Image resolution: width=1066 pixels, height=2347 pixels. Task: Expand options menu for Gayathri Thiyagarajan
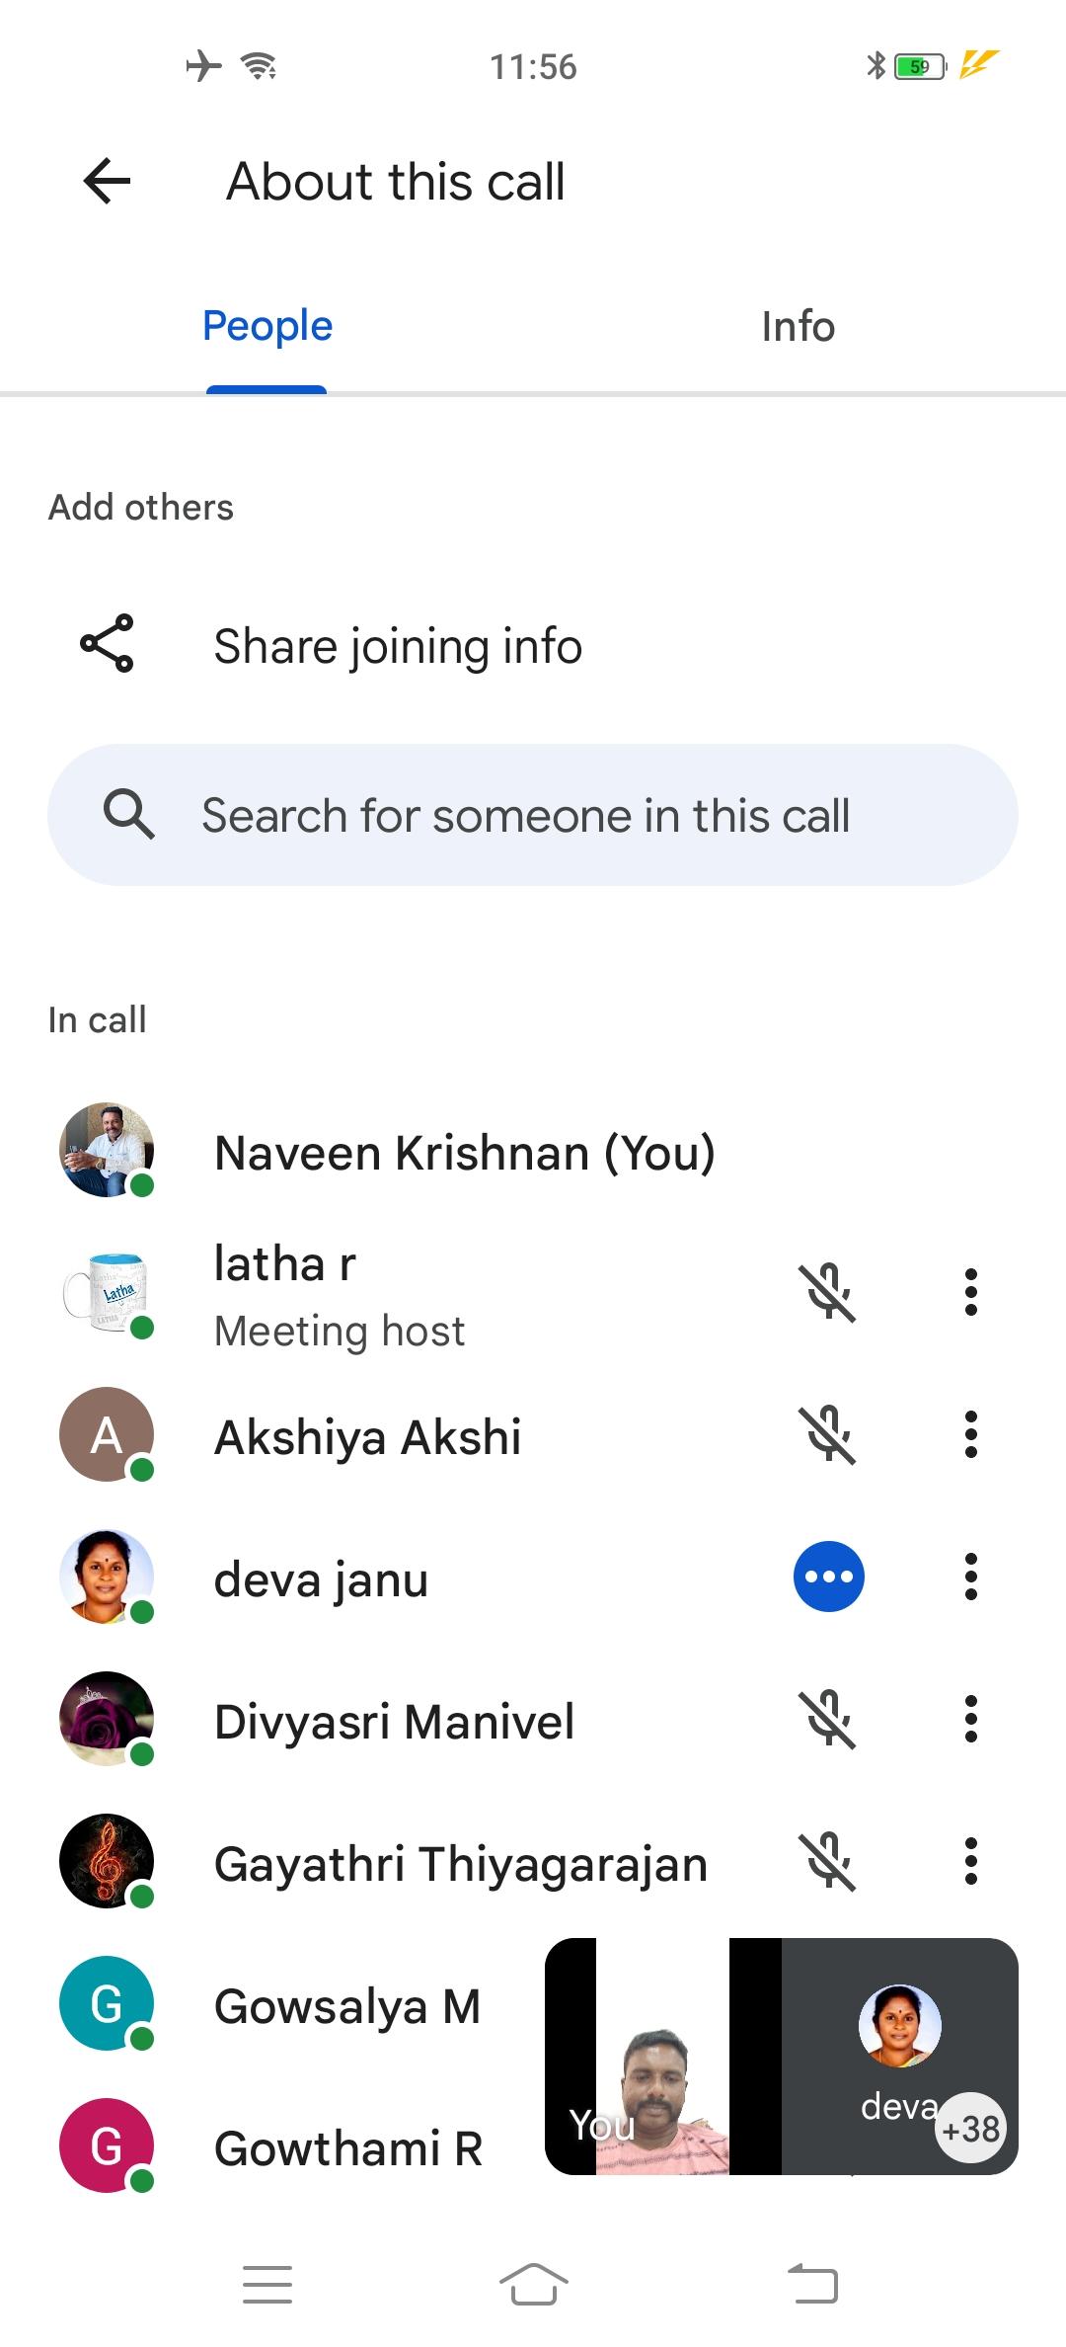971,1861
